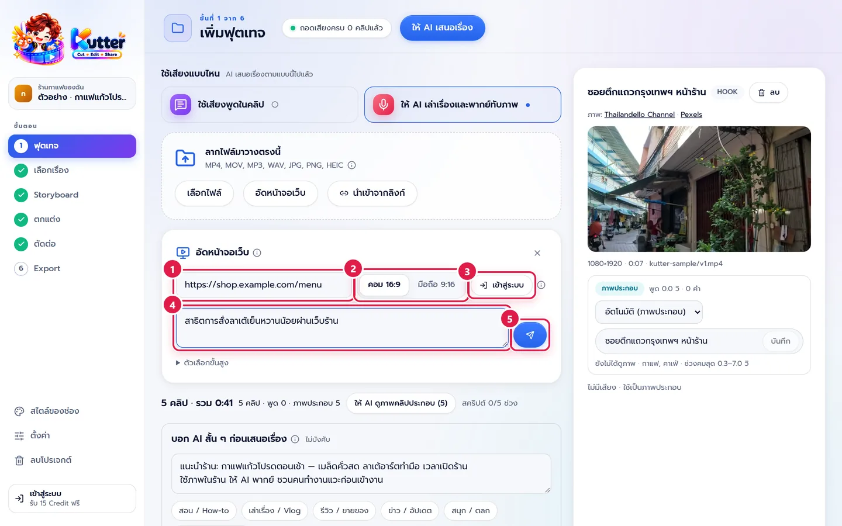Click ลบโปรเจกต์ trash icon in sidebar
842x526 pixels.
[x=19, y=460]
